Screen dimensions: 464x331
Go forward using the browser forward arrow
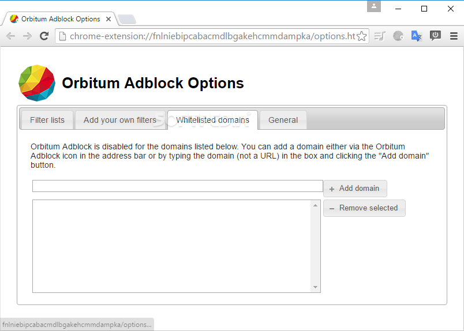(27, 36)
